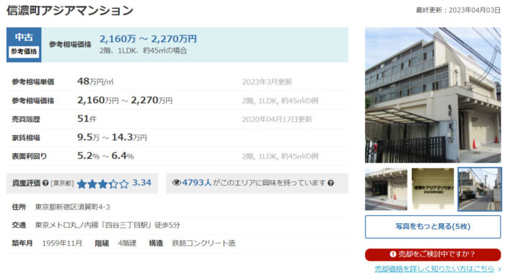505x278 pixels.
Task: Click the 参考相場単価 row label
Action: point(33,82)
